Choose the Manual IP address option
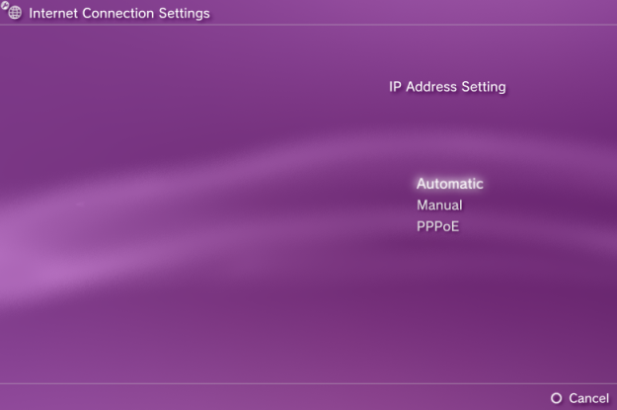This screenshot has height=410, width=617. coord(439,205)
